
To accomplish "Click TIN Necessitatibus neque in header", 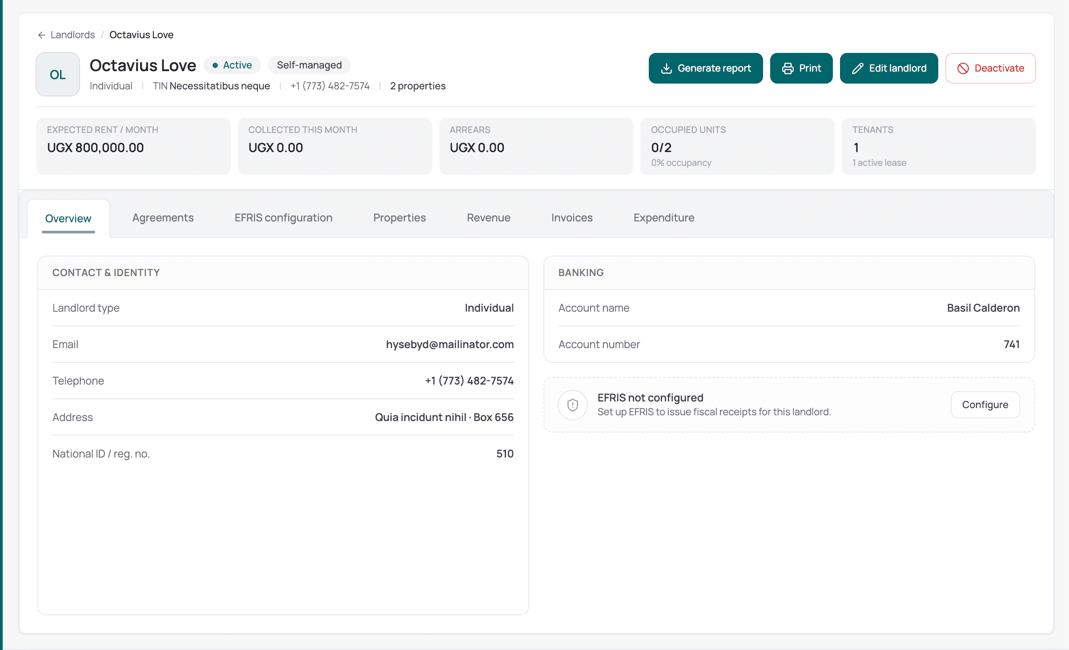I will [x=211, y=86].
